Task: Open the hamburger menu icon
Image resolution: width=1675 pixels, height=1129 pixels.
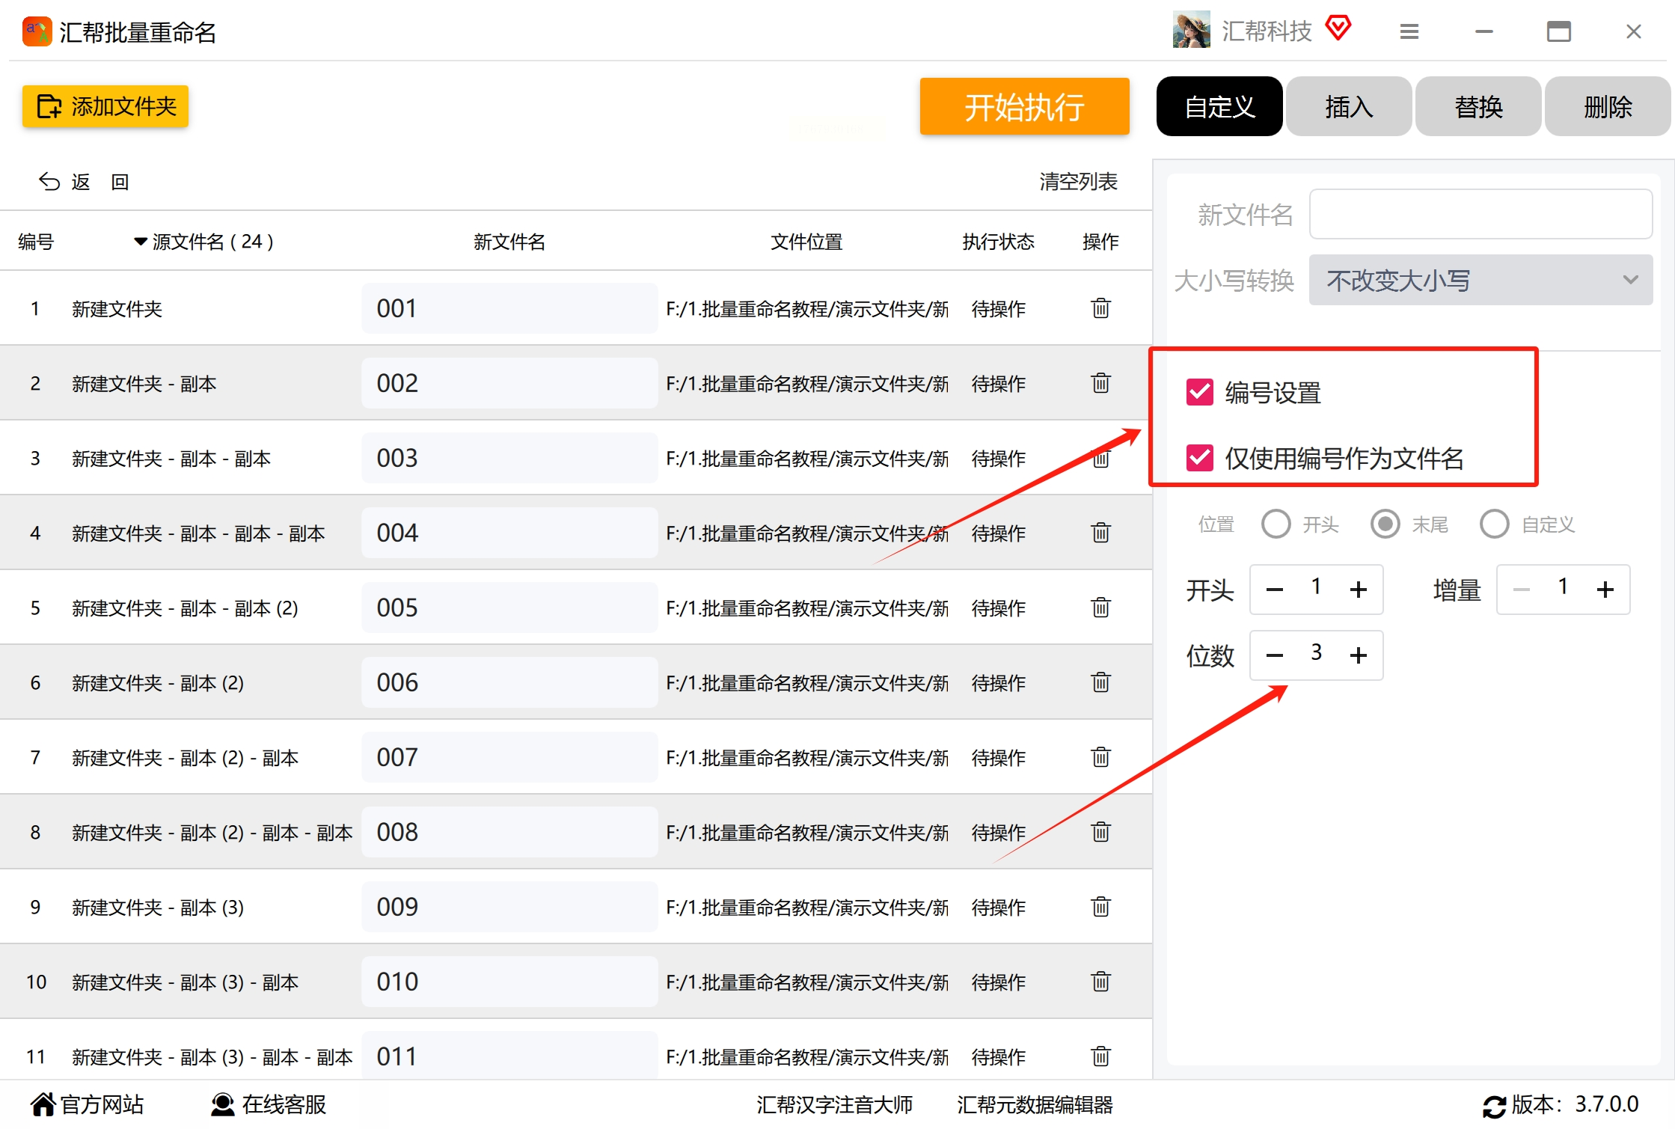Action: (1409, 31)
